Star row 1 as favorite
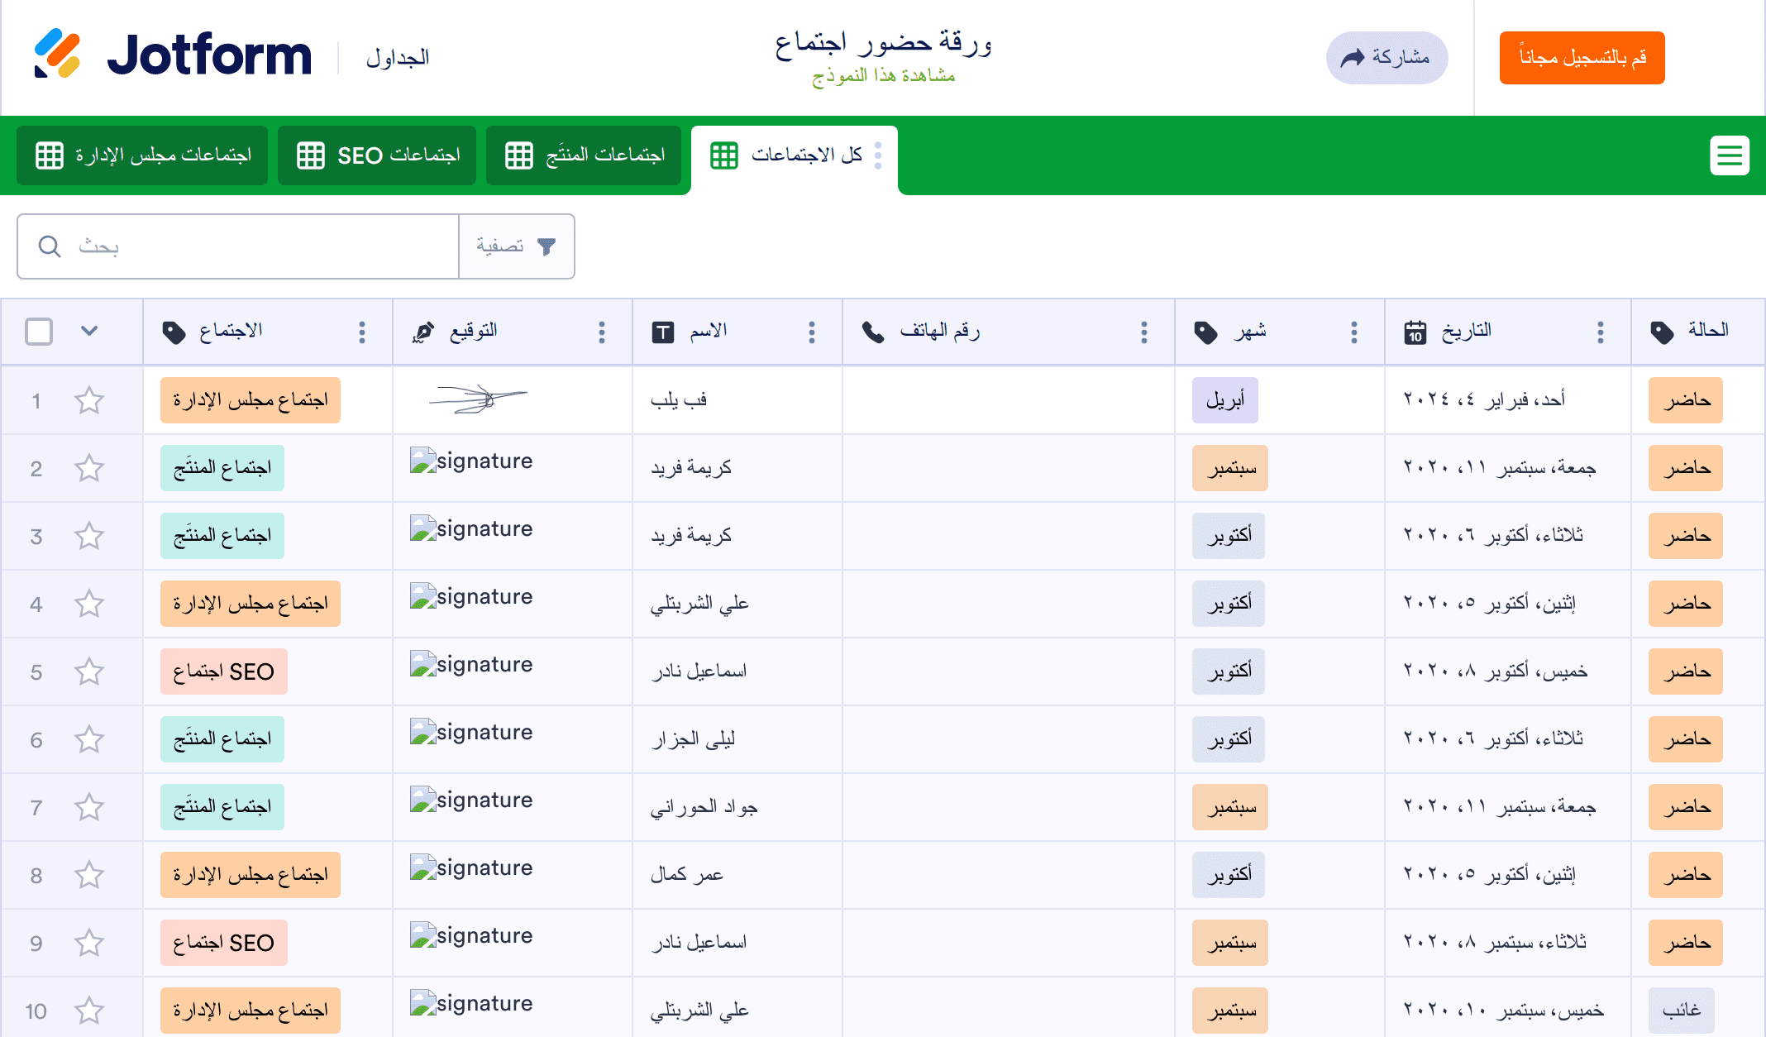 click(89, 401)
